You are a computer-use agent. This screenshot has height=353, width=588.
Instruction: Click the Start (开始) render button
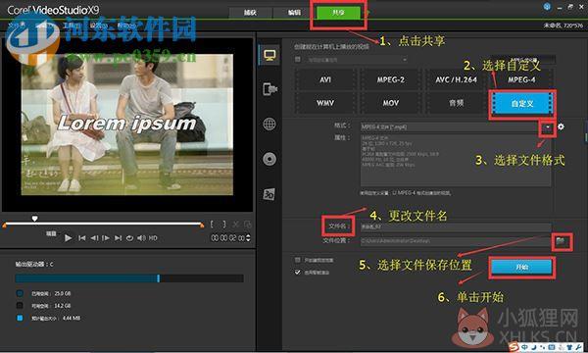[521, 267]
